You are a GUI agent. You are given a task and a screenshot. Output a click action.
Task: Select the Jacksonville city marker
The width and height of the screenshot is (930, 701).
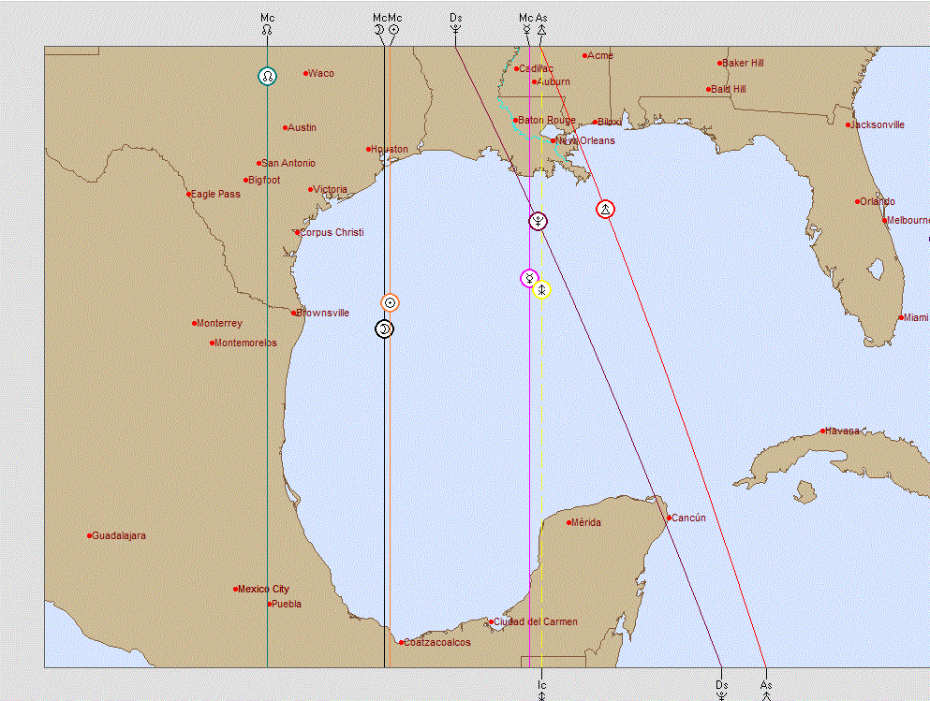point(849,125)
